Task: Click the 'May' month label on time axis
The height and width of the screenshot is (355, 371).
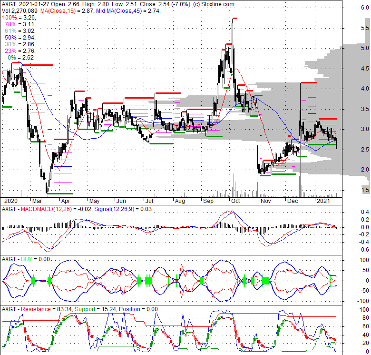Action: pyautogui.click(x=94, y=201)
